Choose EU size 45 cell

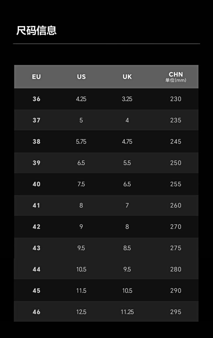point(36,291)
